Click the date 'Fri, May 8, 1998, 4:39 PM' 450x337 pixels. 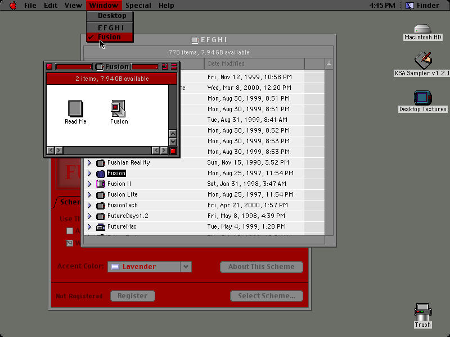point(246,216)
